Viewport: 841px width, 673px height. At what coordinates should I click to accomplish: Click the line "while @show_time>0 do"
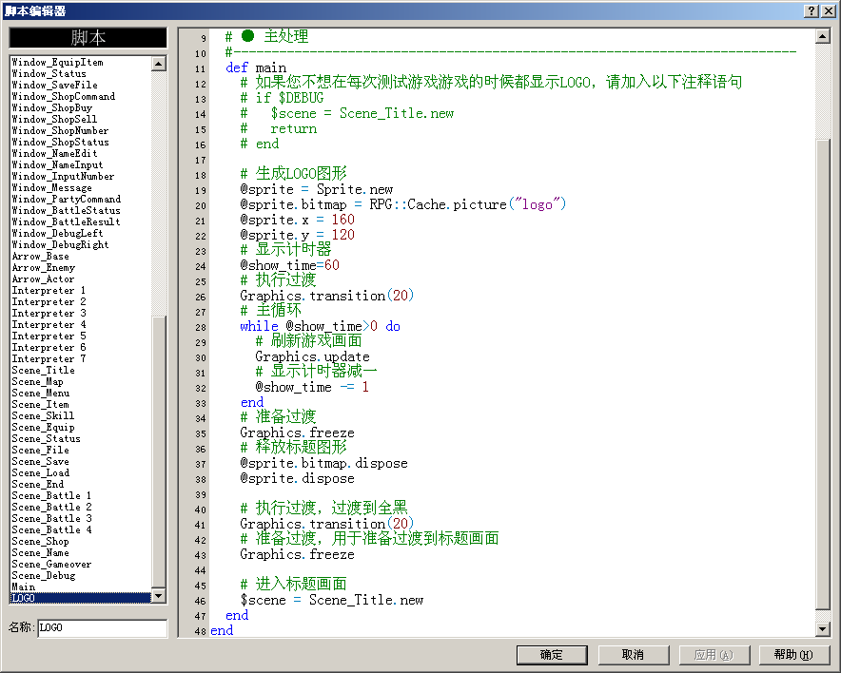pos(321,326)
